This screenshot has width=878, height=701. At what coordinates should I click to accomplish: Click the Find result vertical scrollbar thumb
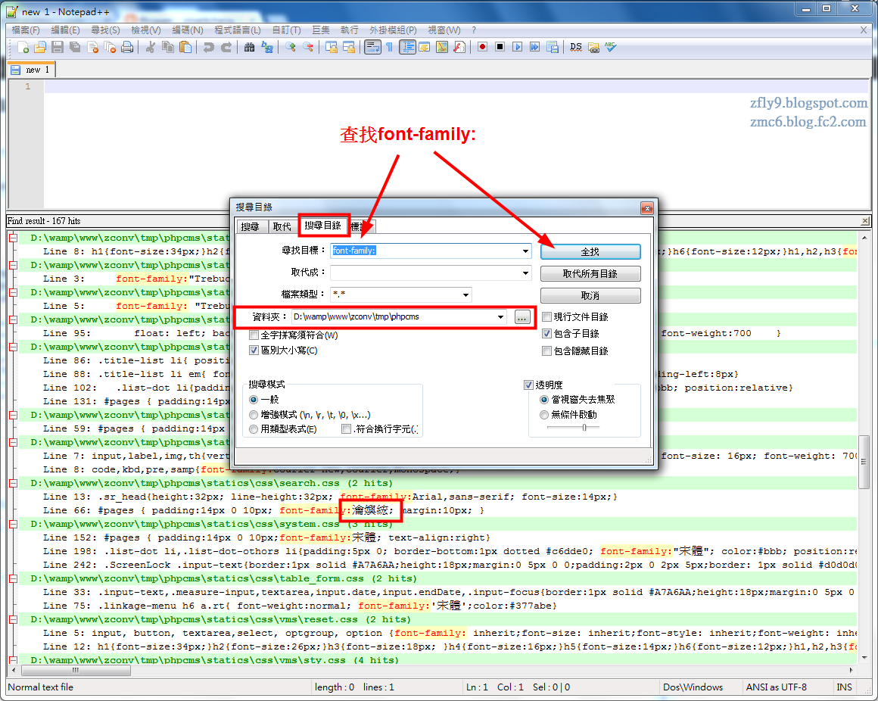(x=864, y=462)
